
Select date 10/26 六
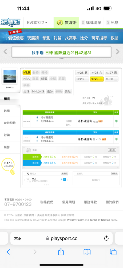[x=97, y=73]
